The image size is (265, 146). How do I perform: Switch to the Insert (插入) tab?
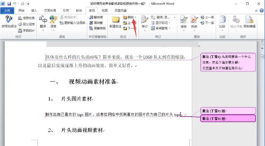click(34, 11)
